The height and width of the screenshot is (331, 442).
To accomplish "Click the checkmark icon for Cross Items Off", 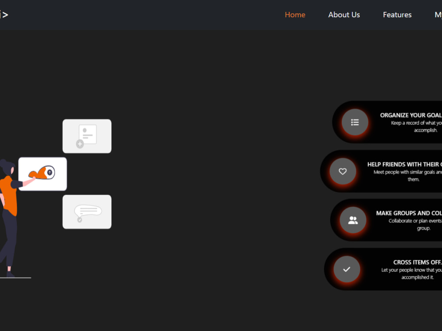I will click(347, 269).
